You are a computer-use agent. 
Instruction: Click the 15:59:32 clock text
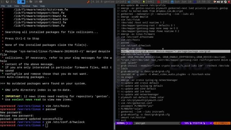204,2
